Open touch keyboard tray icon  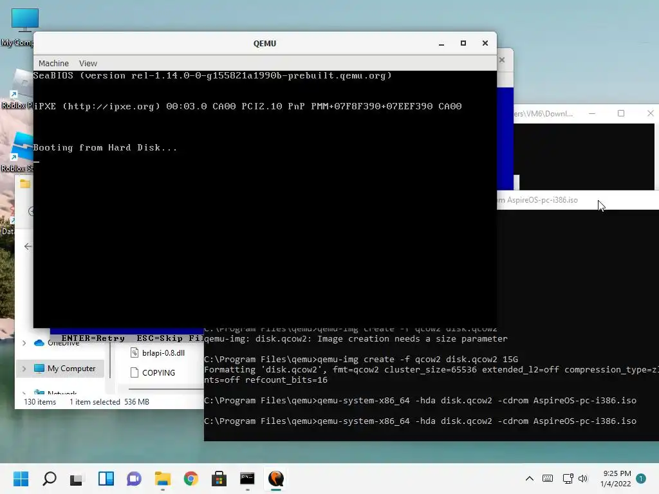(x=548, y=479)
